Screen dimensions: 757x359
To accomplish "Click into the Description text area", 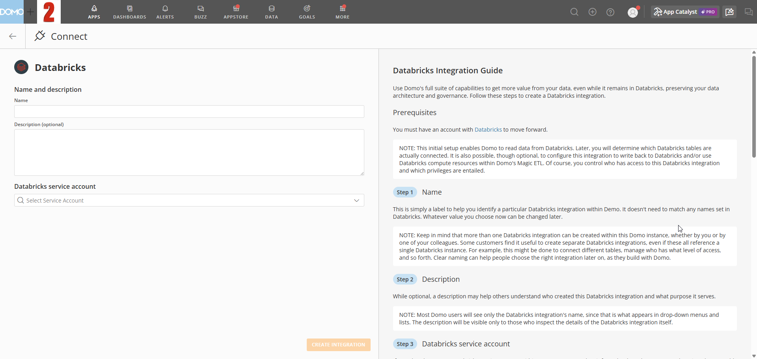I will tap(189, 153).
